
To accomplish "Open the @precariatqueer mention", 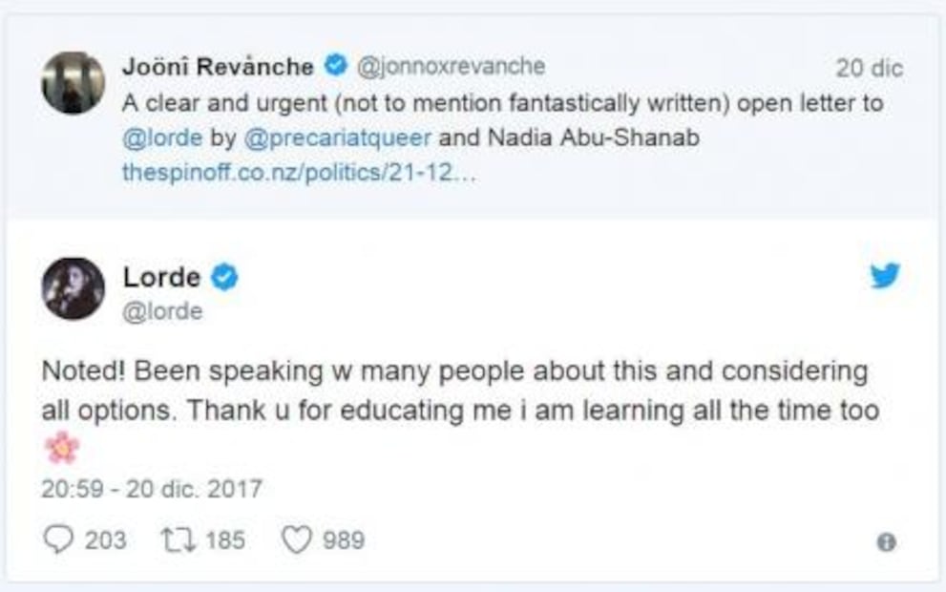I will [x=338, y=138].
